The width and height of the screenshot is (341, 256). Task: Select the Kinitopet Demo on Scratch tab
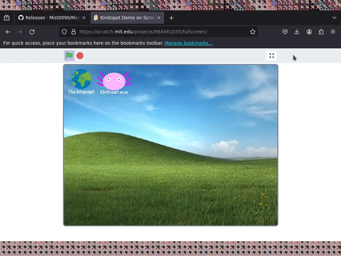pos(127,18)
